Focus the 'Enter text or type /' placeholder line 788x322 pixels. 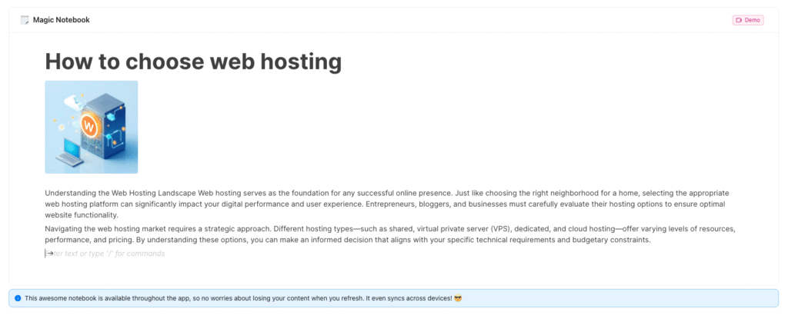click(x=108, y=254)
